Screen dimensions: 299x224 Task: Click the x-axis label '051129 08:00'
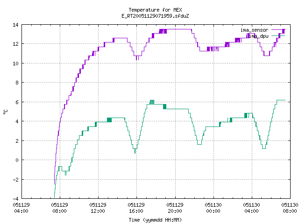(x=60, y=208)
